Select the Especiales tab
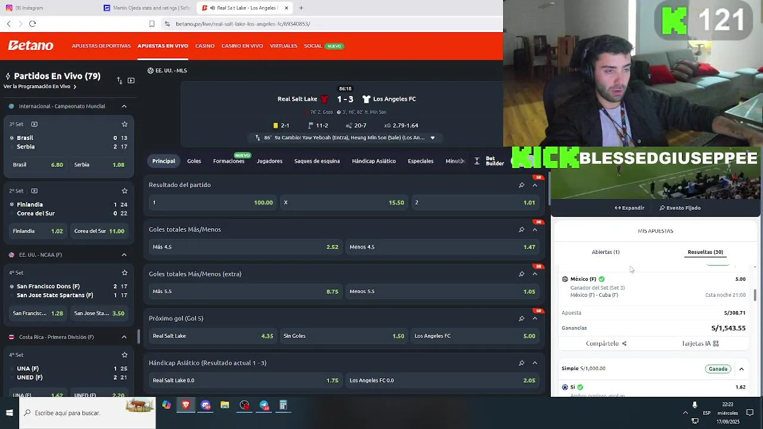 (x=421, y=161)
